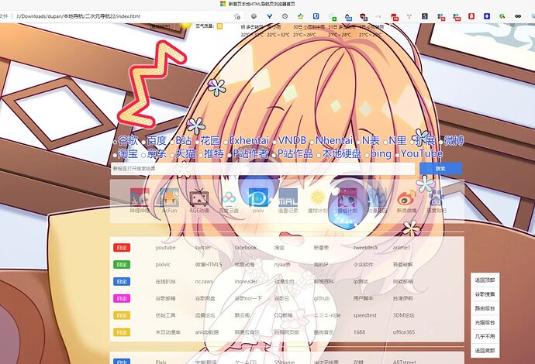Click 光猫后台 in the side menu

point(485,322)
